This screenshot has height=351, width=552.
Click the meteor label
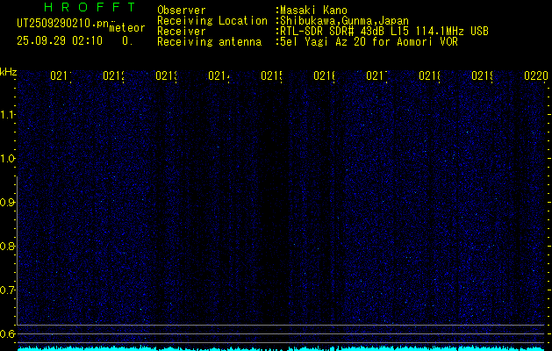[127, 28]
